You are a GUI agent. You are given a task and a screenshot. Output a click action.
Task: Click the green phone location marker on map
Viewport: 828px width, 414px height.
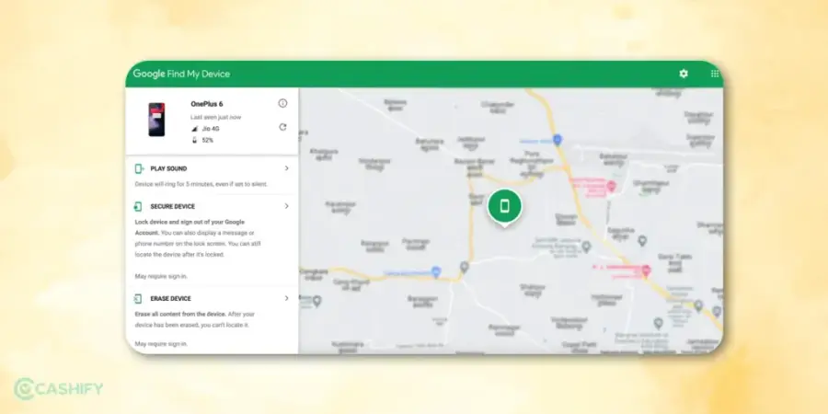pyautogui.click(x=504, y=206)
